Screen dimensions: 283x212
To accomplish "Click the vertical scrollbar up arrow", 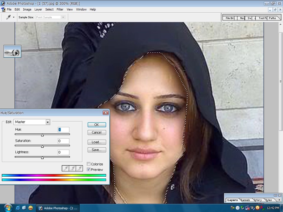I will point(281,24).
